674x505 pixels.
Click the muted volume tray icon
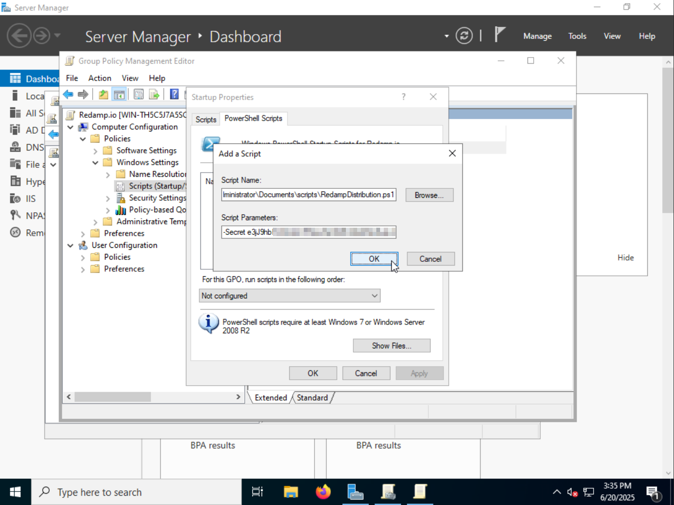click(x=572, y=492)
